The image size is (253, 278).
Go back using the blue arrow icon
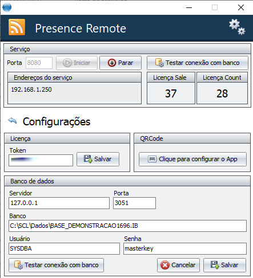[x=13, y=121]
